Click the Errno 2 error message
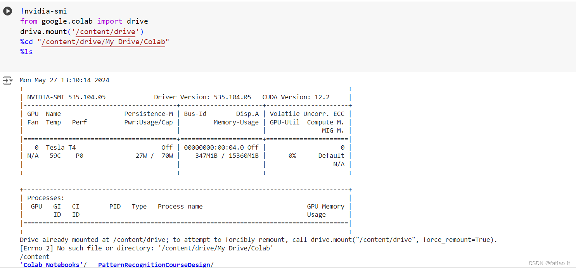Viewport: 576px width, 269px height. 147,248
